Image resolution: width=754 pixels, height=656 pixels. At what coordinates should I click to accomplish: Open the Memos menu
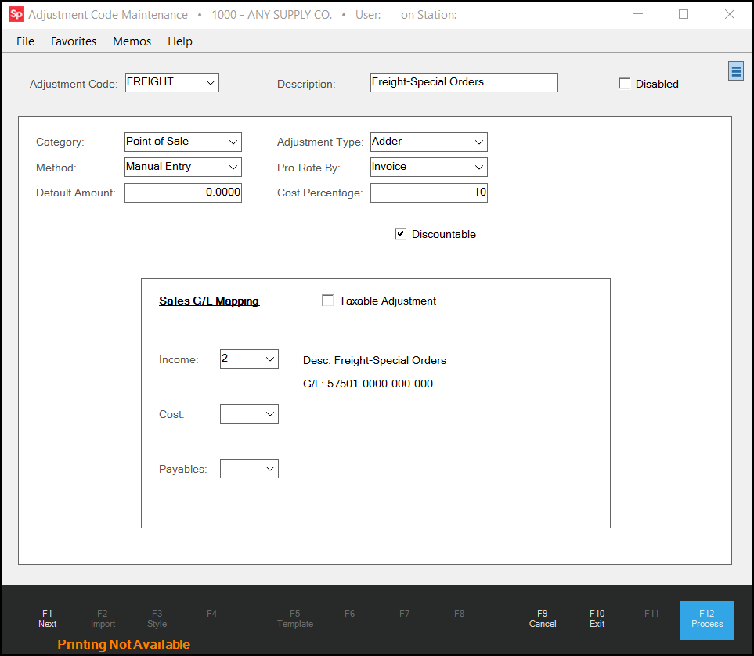132,41
